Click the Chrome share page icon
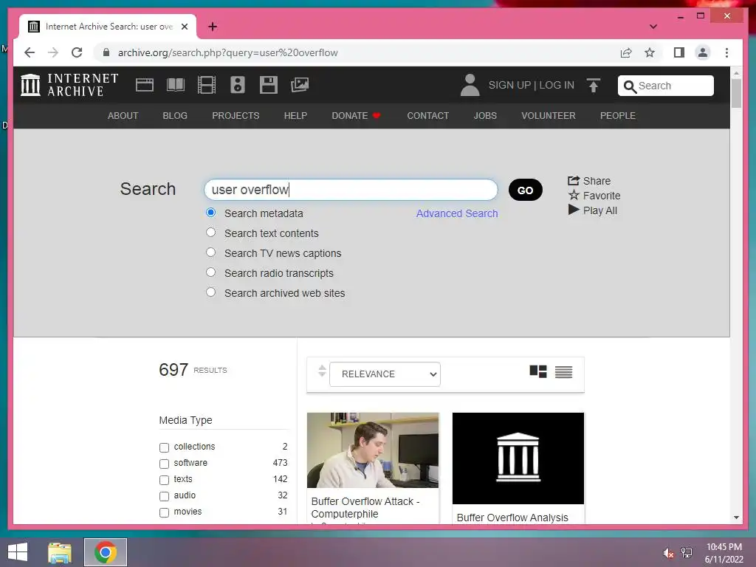Viewport: 756px width, 567px height. click(x=626, y=52)
